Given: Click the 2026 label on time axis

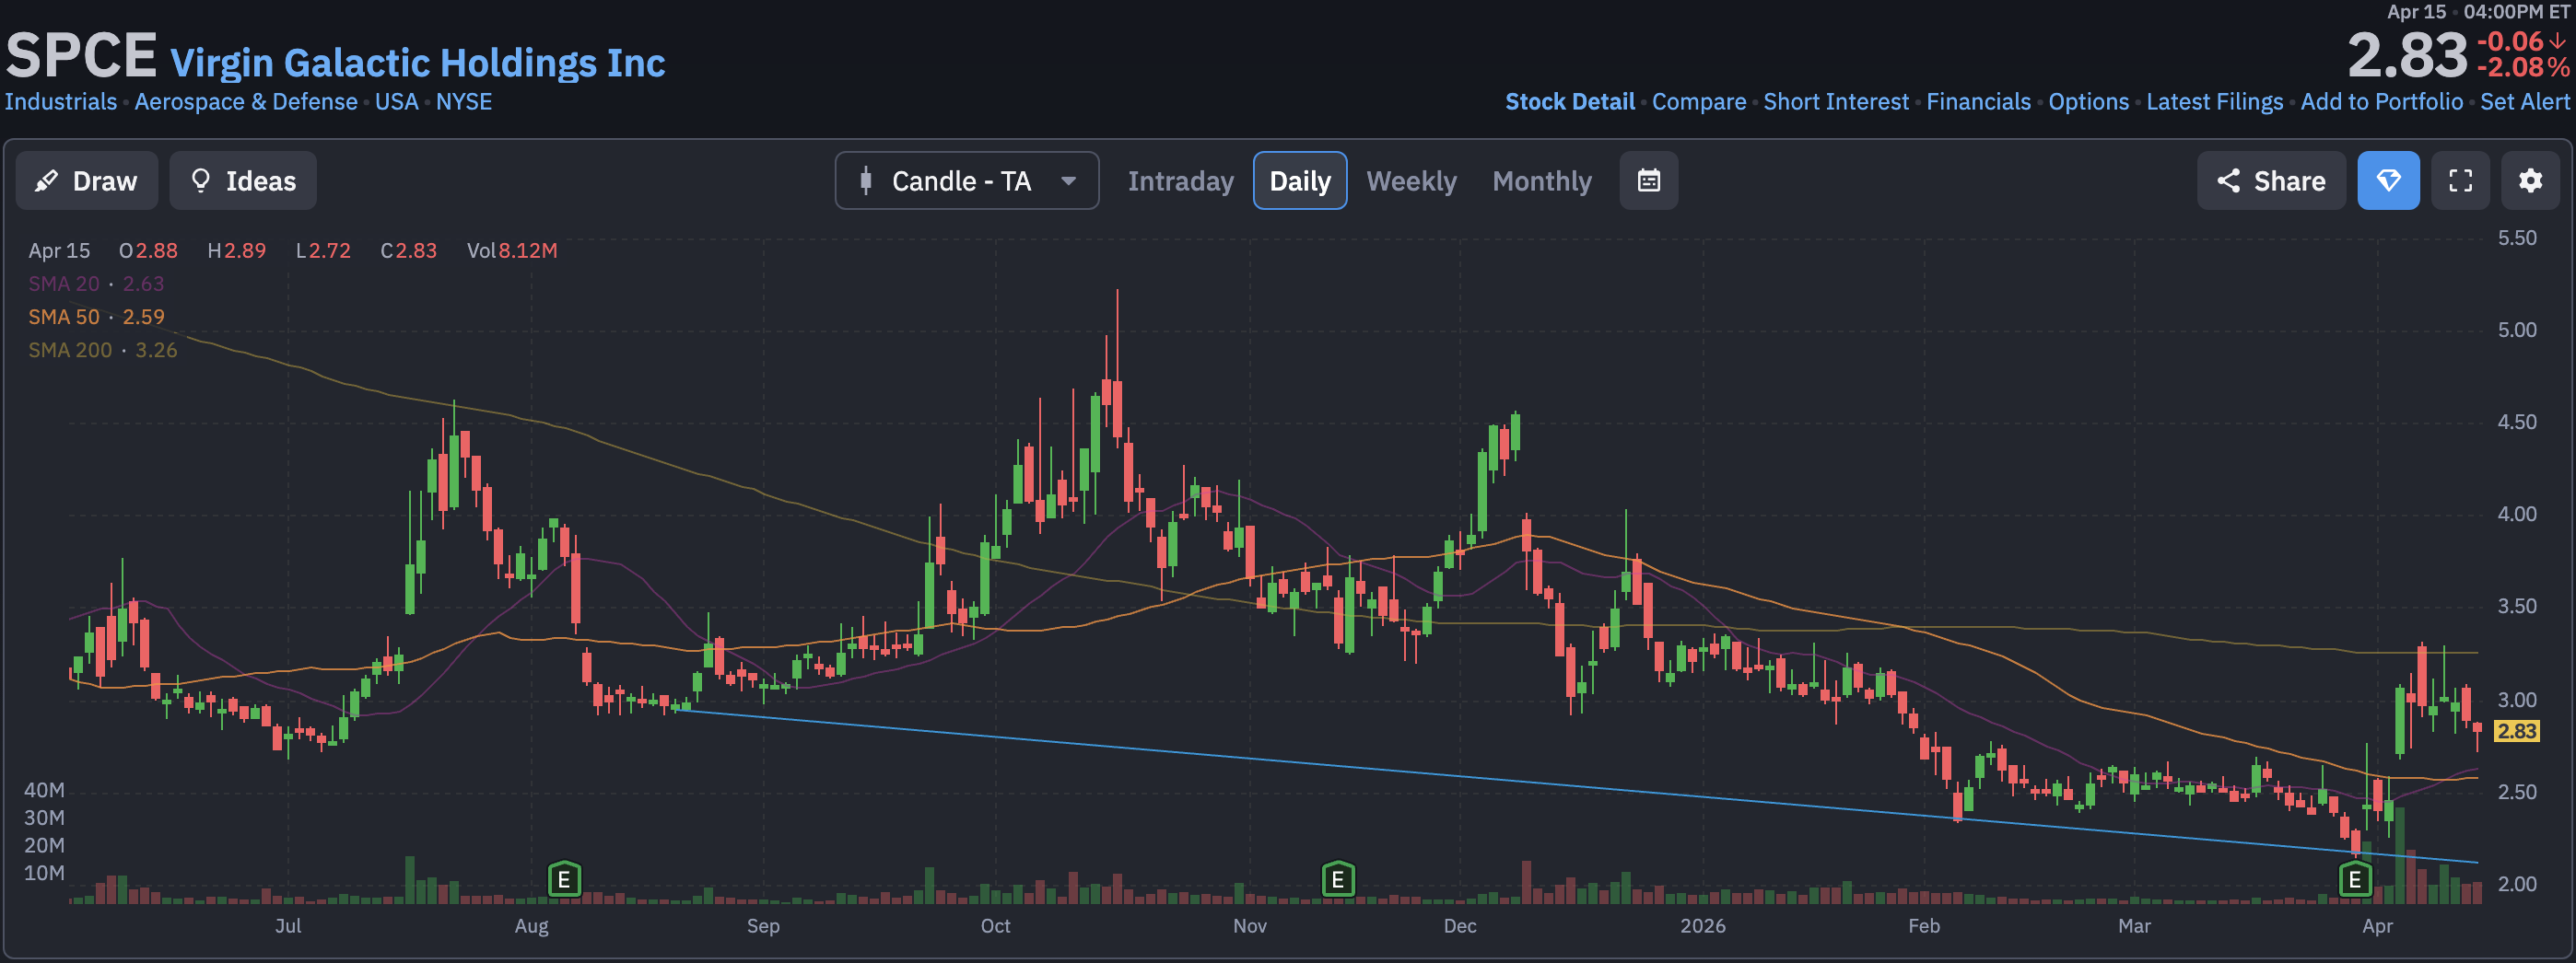Looking at the screenshot, I should pyautogui.click(x=1702, y=926).
